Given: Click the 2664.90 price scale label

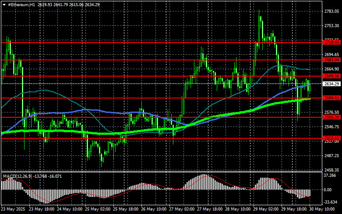Looking at the screenshot, I should pos(331,69).
